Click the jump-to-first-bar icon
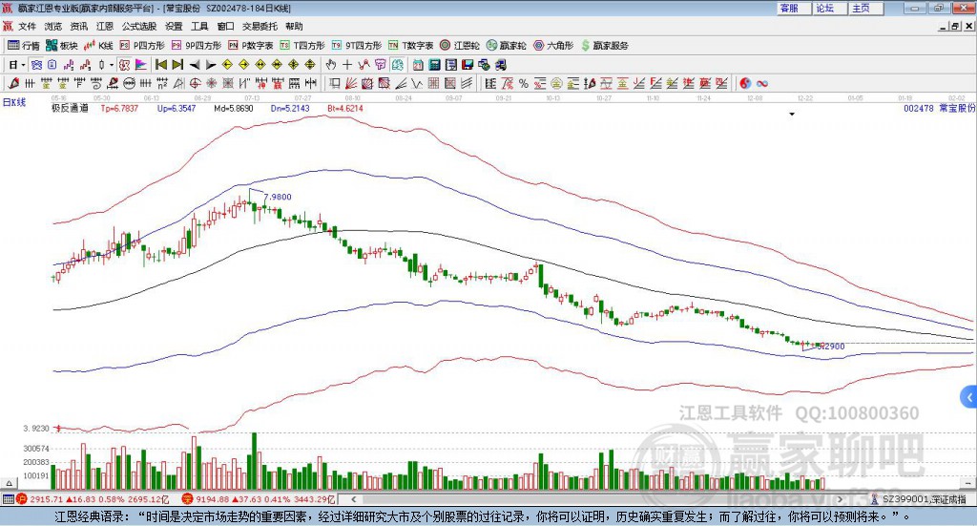This screenshot has width=977, height=526. click(160, 65)
